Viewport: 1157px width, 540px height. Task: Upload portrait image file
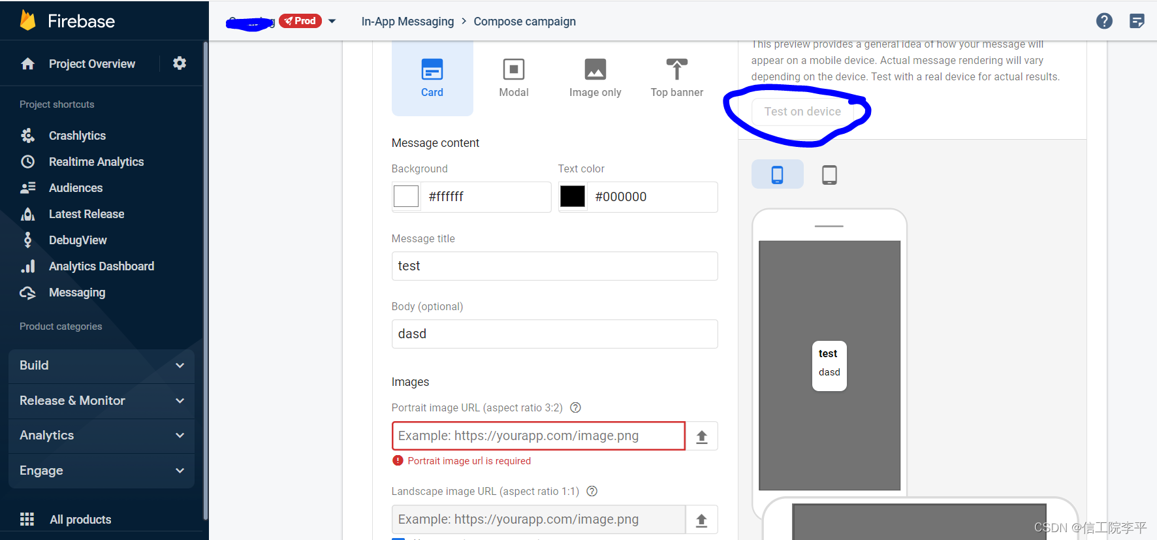click(x=702, y=436)
